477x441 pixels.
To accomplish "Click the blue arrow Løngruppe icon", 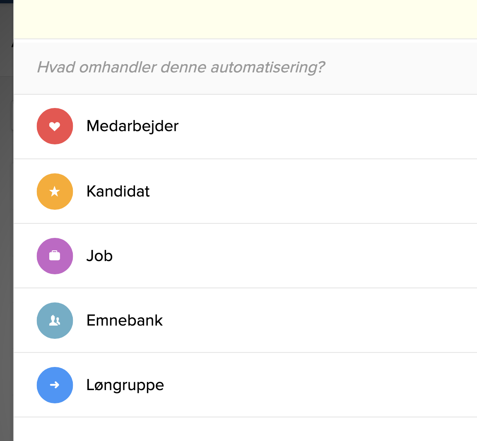I will (55, 385).
